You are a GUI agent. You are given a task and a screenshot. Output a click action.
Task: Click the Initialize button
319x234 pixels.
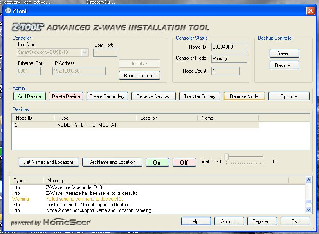139,64
